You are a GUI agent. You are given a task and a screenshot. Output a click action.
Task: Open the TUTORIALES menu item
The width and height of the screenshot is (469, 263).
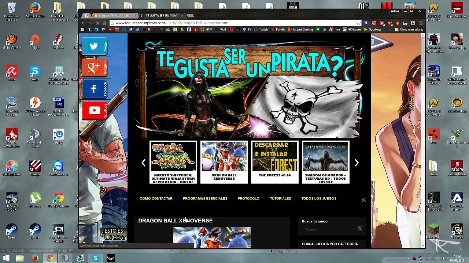280,198
